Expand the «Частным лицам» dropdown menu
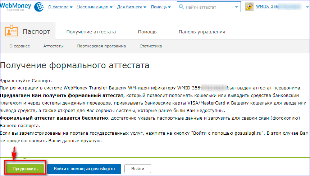The height and width of the screenshot is (176, 310). click(x=95, y=7)
